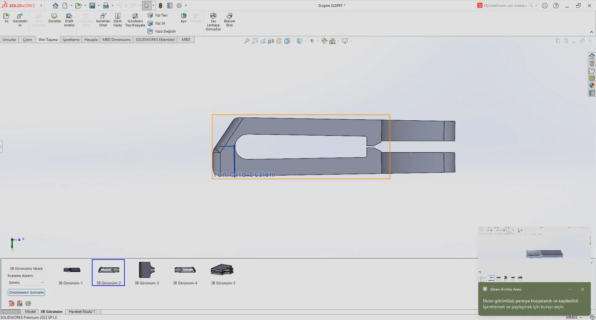Screen dimensions: 596x320
Task: Click 3B Görünümü Yakala button
Action: [26, 269]
